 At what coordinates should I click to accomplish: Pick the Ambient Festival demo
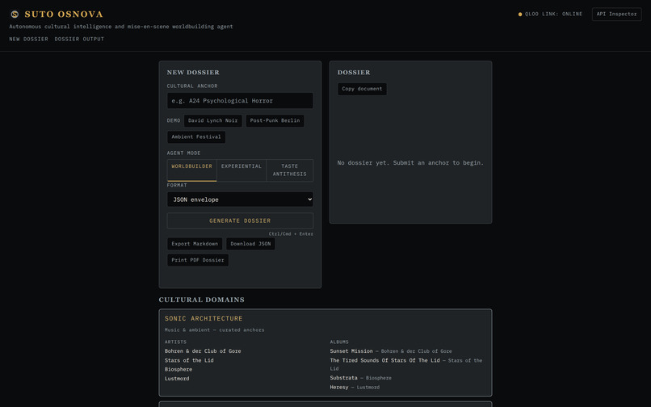(196, 137)
